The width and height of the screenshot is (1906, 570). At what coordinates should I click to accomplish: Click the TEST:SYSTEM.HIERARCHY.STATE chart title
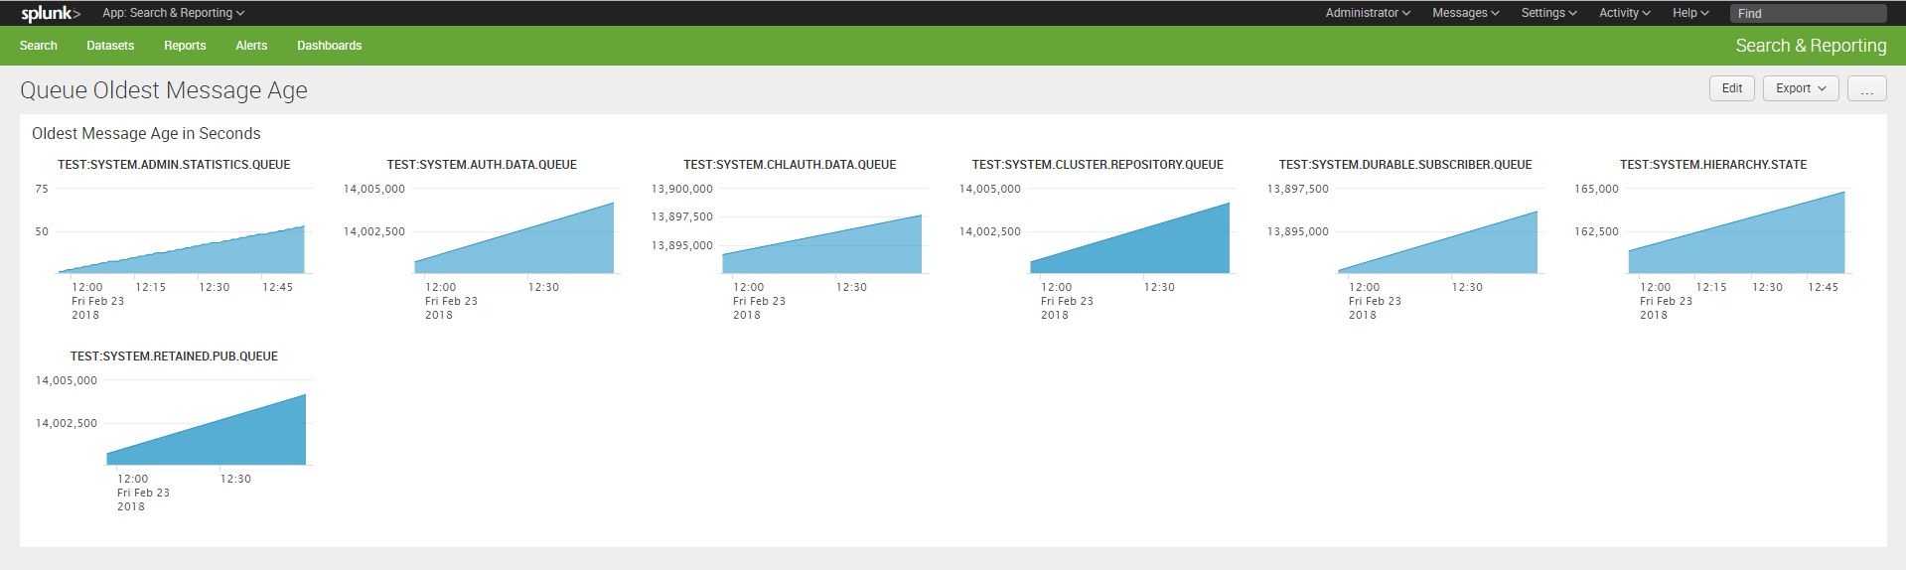1713,165
